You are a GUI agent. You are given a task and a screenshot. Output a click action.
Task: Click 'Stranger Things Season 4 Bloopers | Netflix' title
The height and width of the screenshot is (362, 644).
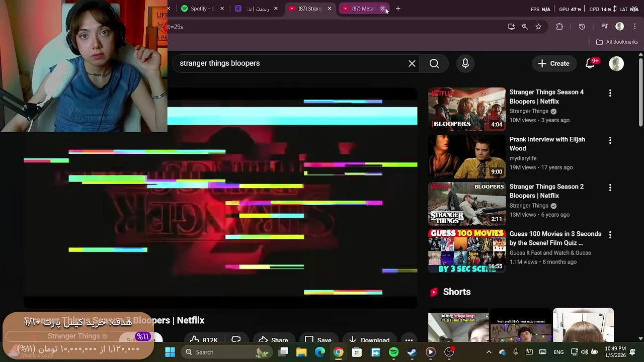coord(546,97)
